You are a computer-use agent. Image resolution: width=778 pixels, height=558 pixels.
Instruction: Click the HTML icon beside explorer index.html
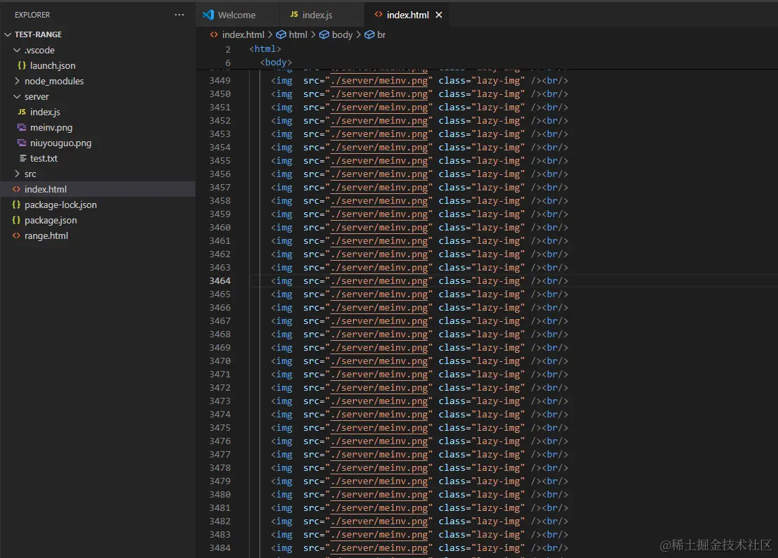[x=16, y=189]
